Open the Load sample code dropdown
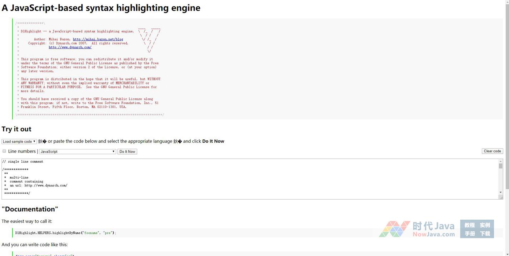Screen dimensions: 509x256 [x=19, y=142]
